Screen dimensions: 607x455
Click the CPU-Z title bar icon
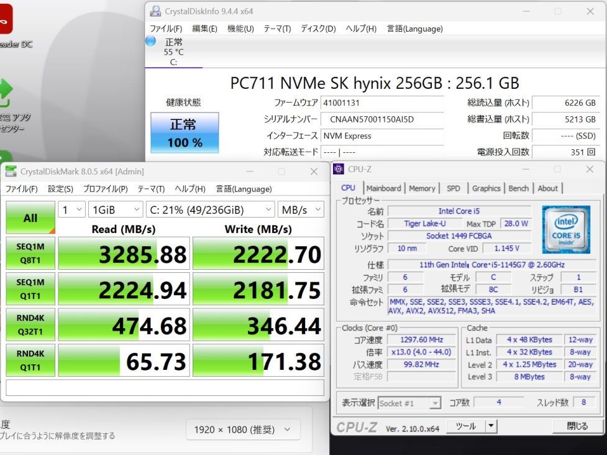pos(339,169)
